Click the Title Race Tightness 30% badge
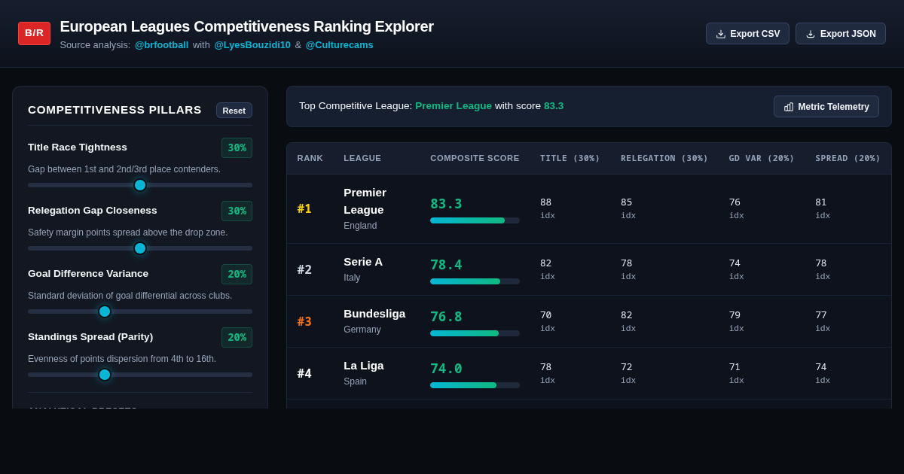Image resolution: width=904 pixels, height=474 pixels. tap(237, 147)
